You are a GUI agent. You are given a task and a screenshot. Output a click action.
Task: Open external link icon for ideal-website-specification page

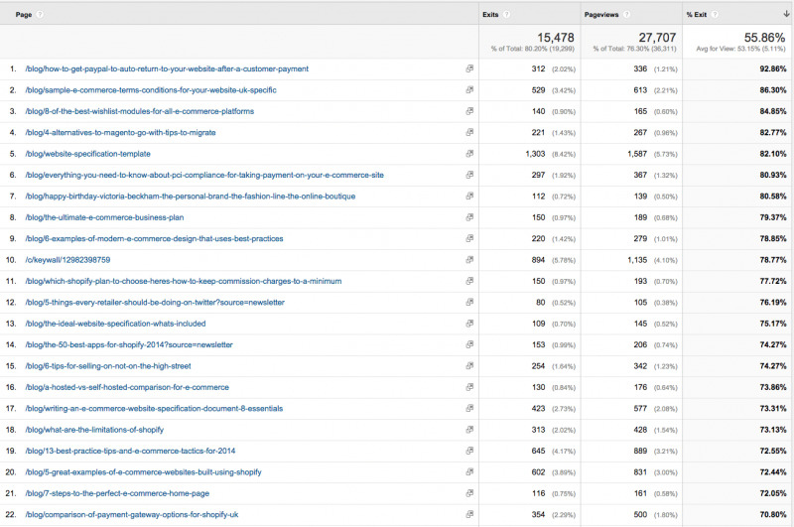coord(469,324)
